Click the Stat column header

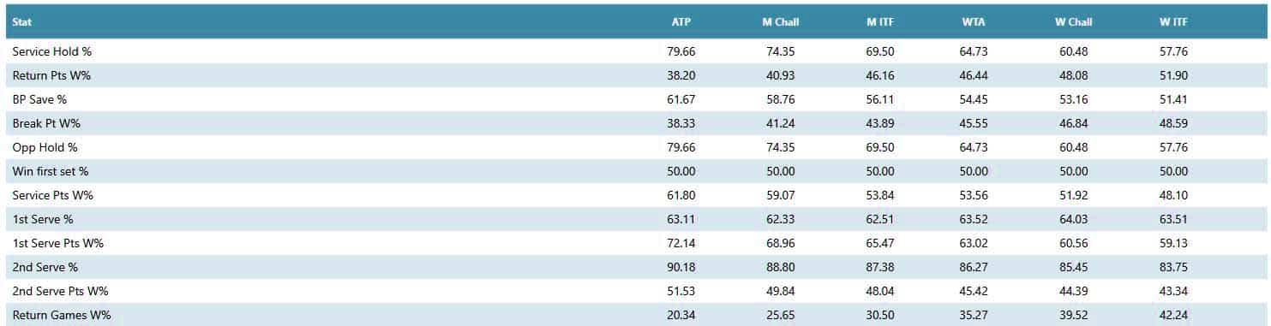point(22,22)
